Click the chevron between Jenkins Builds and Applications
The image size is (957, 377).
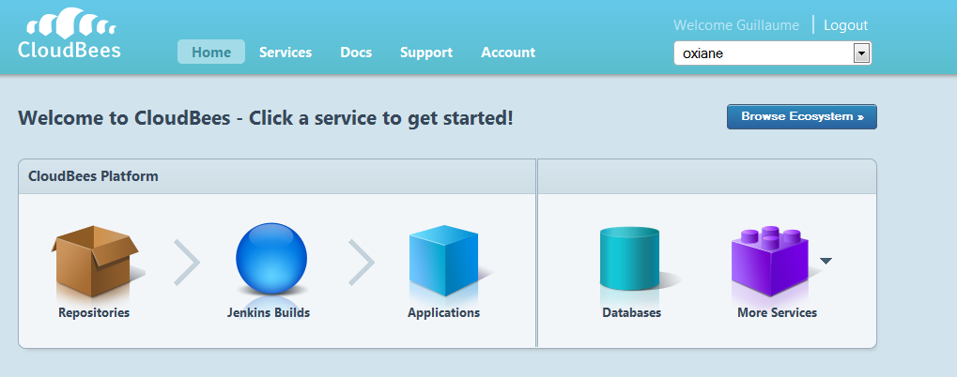(362, 262)
